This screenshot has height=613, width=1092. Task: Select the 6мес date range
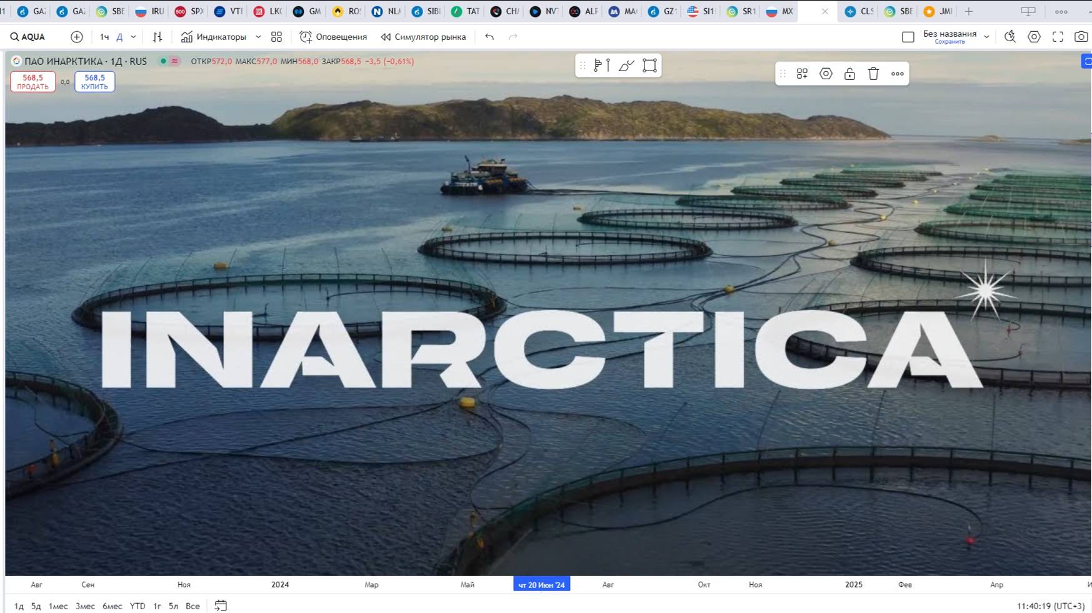(x=113, y=606)
